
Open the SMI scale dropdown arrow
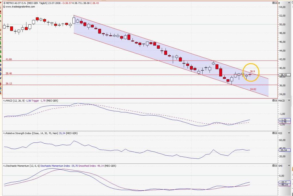click(x=289, y=166)
